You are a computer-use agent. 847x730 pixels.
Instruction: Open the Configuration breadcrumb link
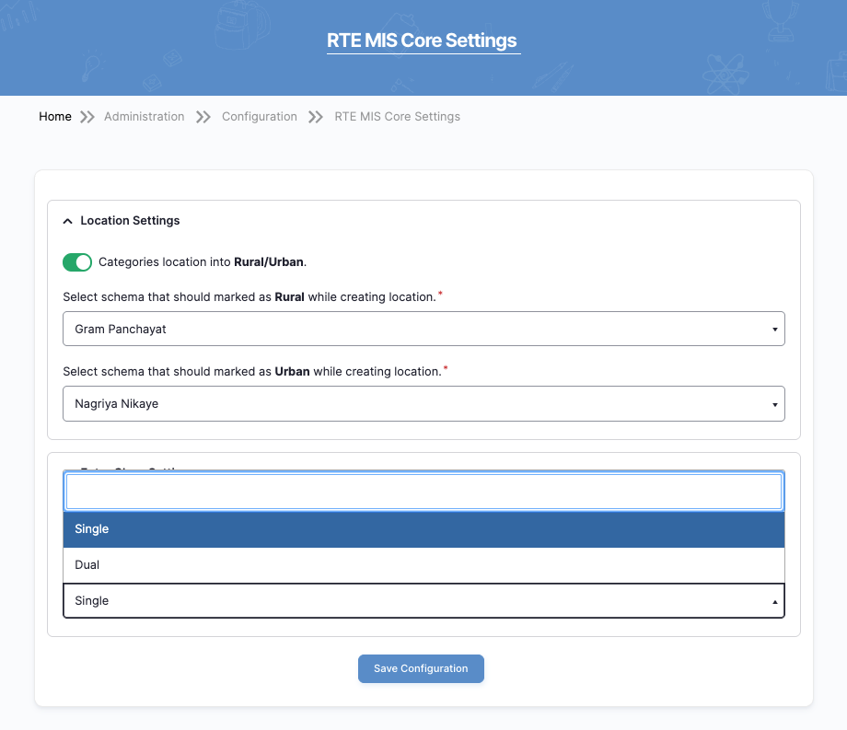(x=260, y=117)
